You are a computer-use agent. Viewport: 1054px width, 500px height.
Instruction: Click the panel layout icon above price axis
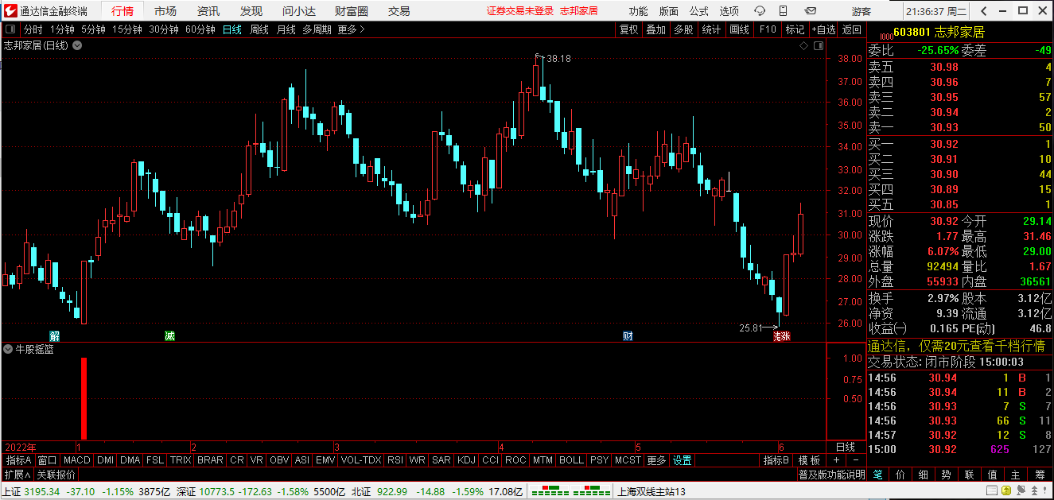pos(819,46)
